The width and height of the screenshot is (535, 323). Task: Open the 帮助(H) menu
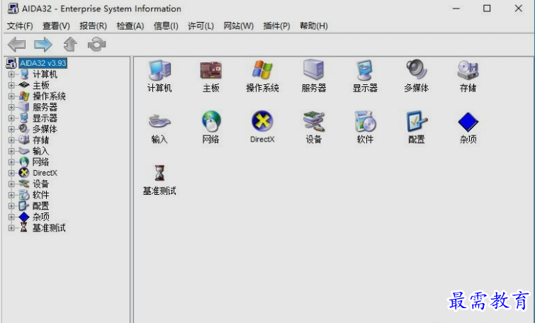(x=314, y=26)
